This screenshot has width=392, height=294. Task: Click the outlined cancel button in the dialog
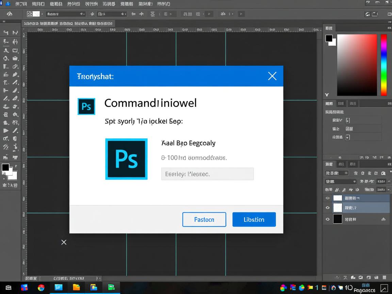click(x=204, y=219)
